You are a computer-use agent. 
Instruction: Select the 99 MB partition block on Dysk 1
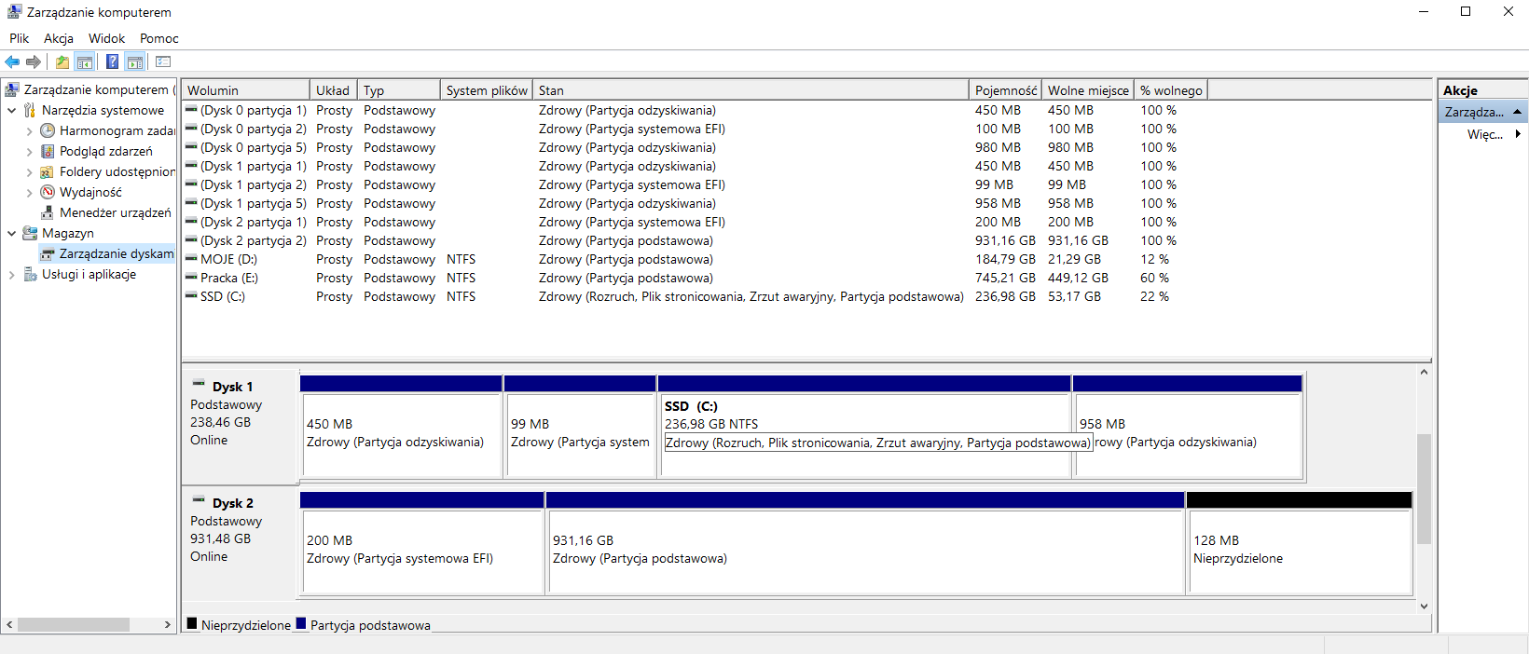point(580,427)
